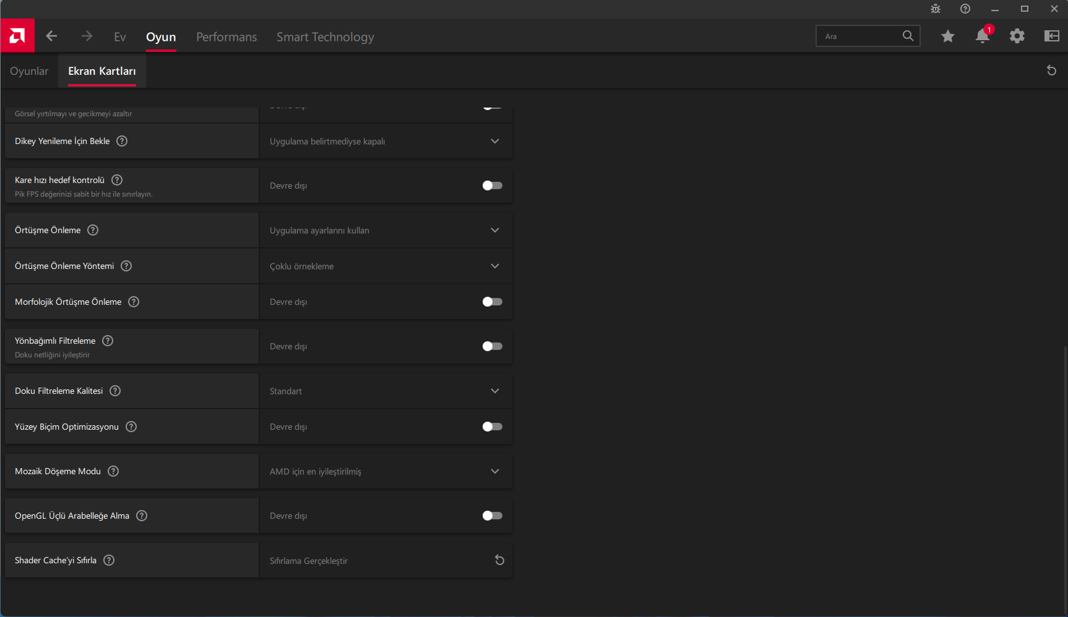Open the bug report icon
Image resolution: width=1068 pixels, height=617 pixels.
(936, 9)
